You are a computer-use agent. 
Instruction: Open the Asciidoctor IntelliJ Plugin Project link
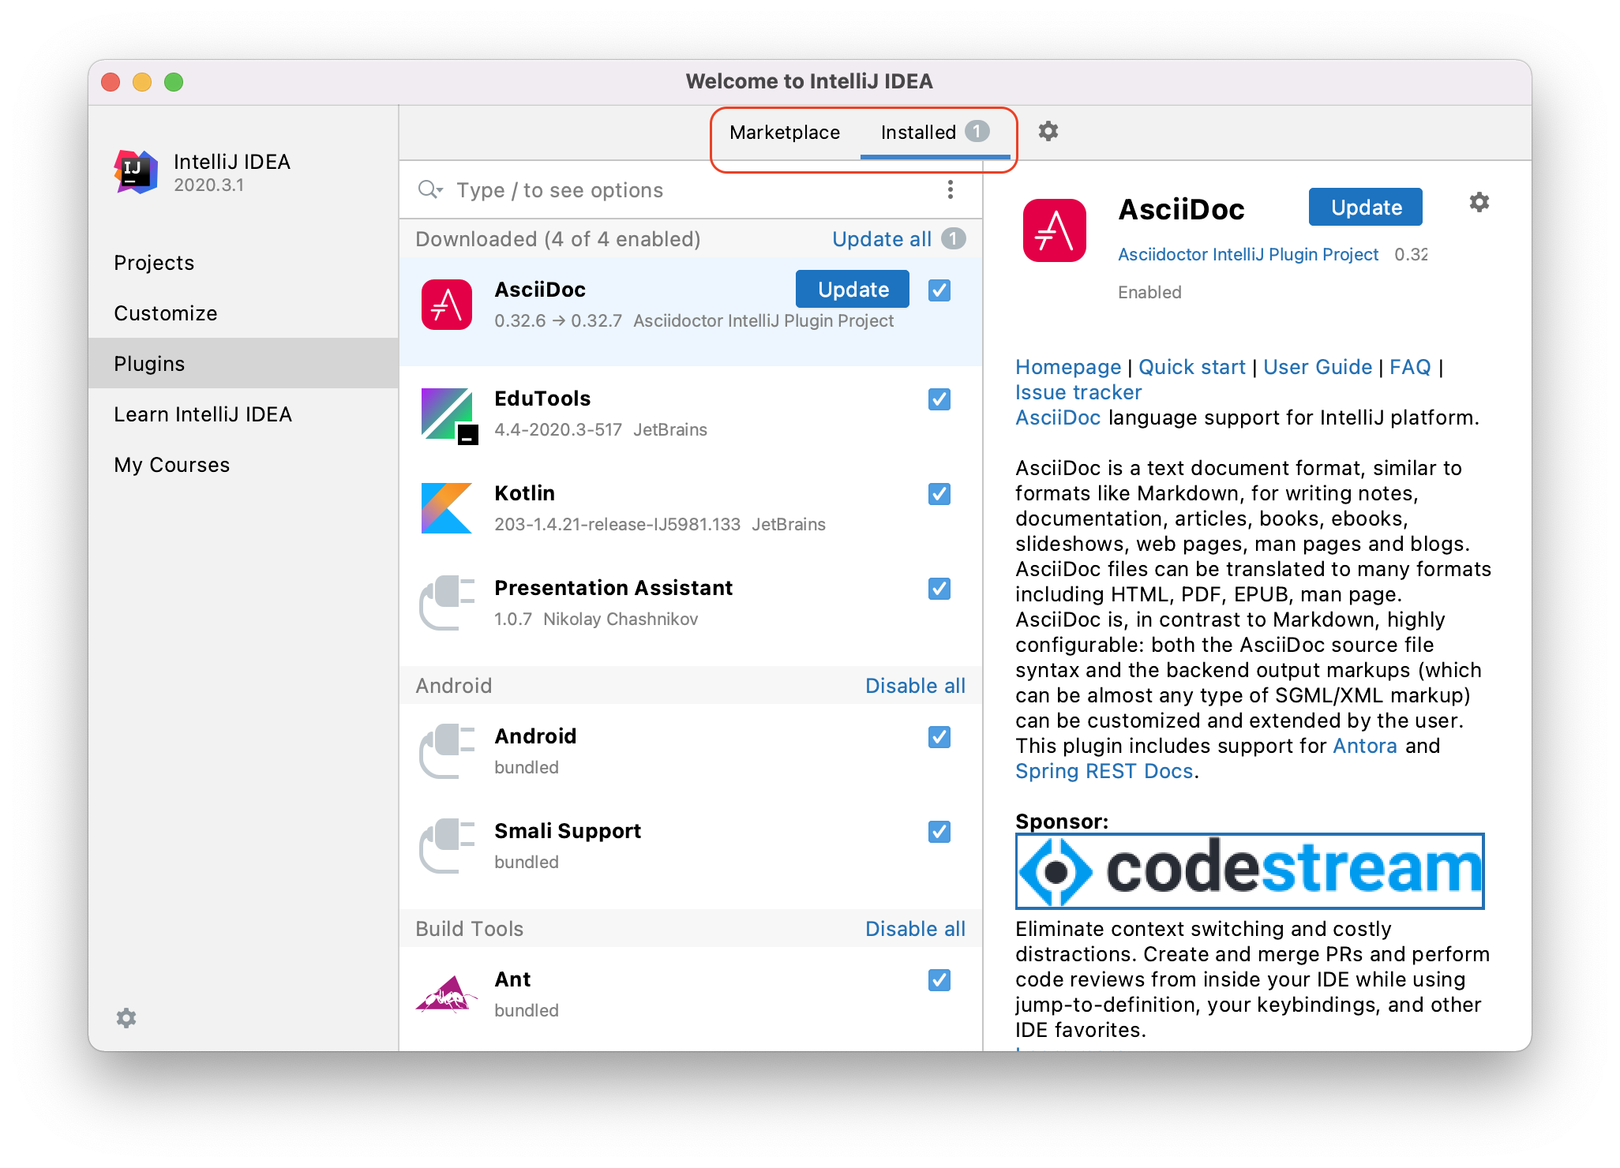tap(1248, 254)
